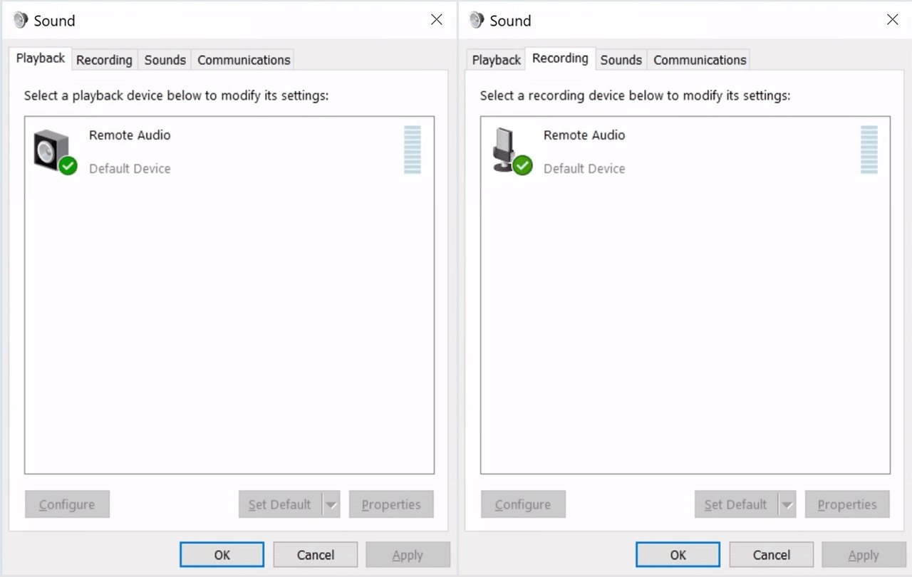The width and height of the screenshot is (912, 577).
Task: Click the level meter beside the playback device
Action: [x=413, y=150]
